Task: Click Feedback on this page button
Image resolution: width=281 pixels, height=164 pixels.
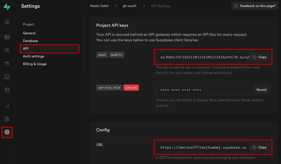Action: (x=255, y=6)
